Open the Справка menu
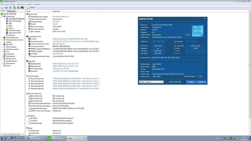251x141 pixels. [37, 4]
